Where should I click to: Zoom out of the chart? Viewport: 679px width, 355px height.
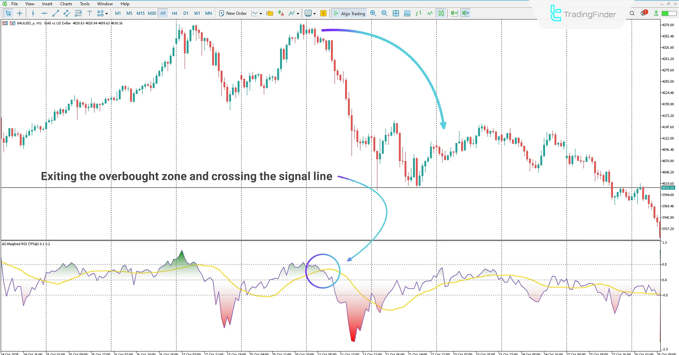point(384,13)
